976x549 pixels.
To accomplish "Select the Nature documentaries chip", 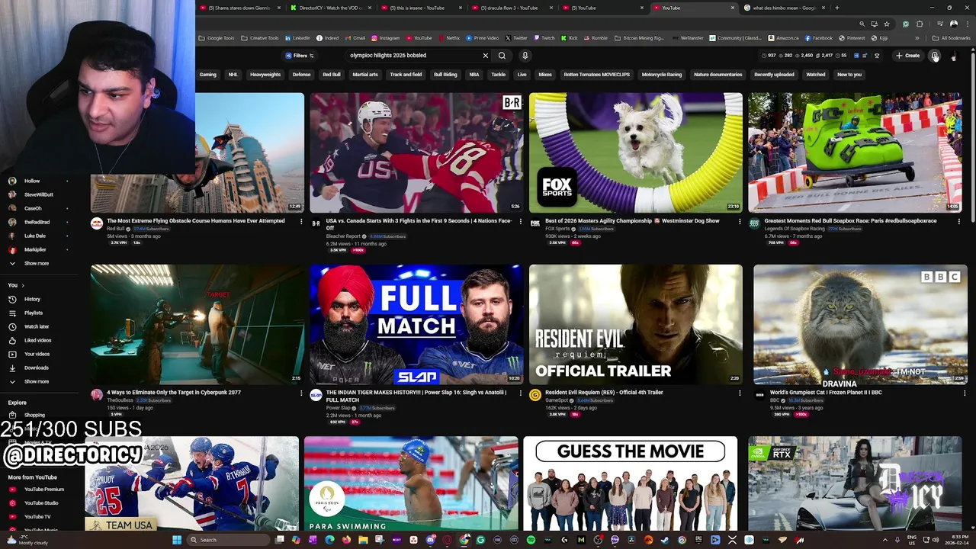I will pos(718,75).
